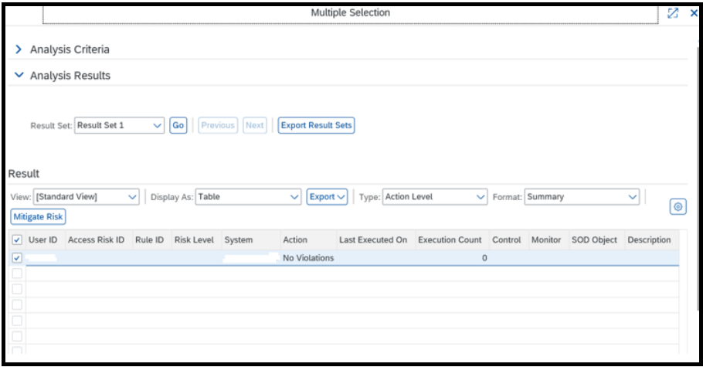Image resolution: width=703 pixels, height=367 pixels.
Task: Close the Multiple Selection dialog
Action: pyautogui.click(x=694, y=13)
